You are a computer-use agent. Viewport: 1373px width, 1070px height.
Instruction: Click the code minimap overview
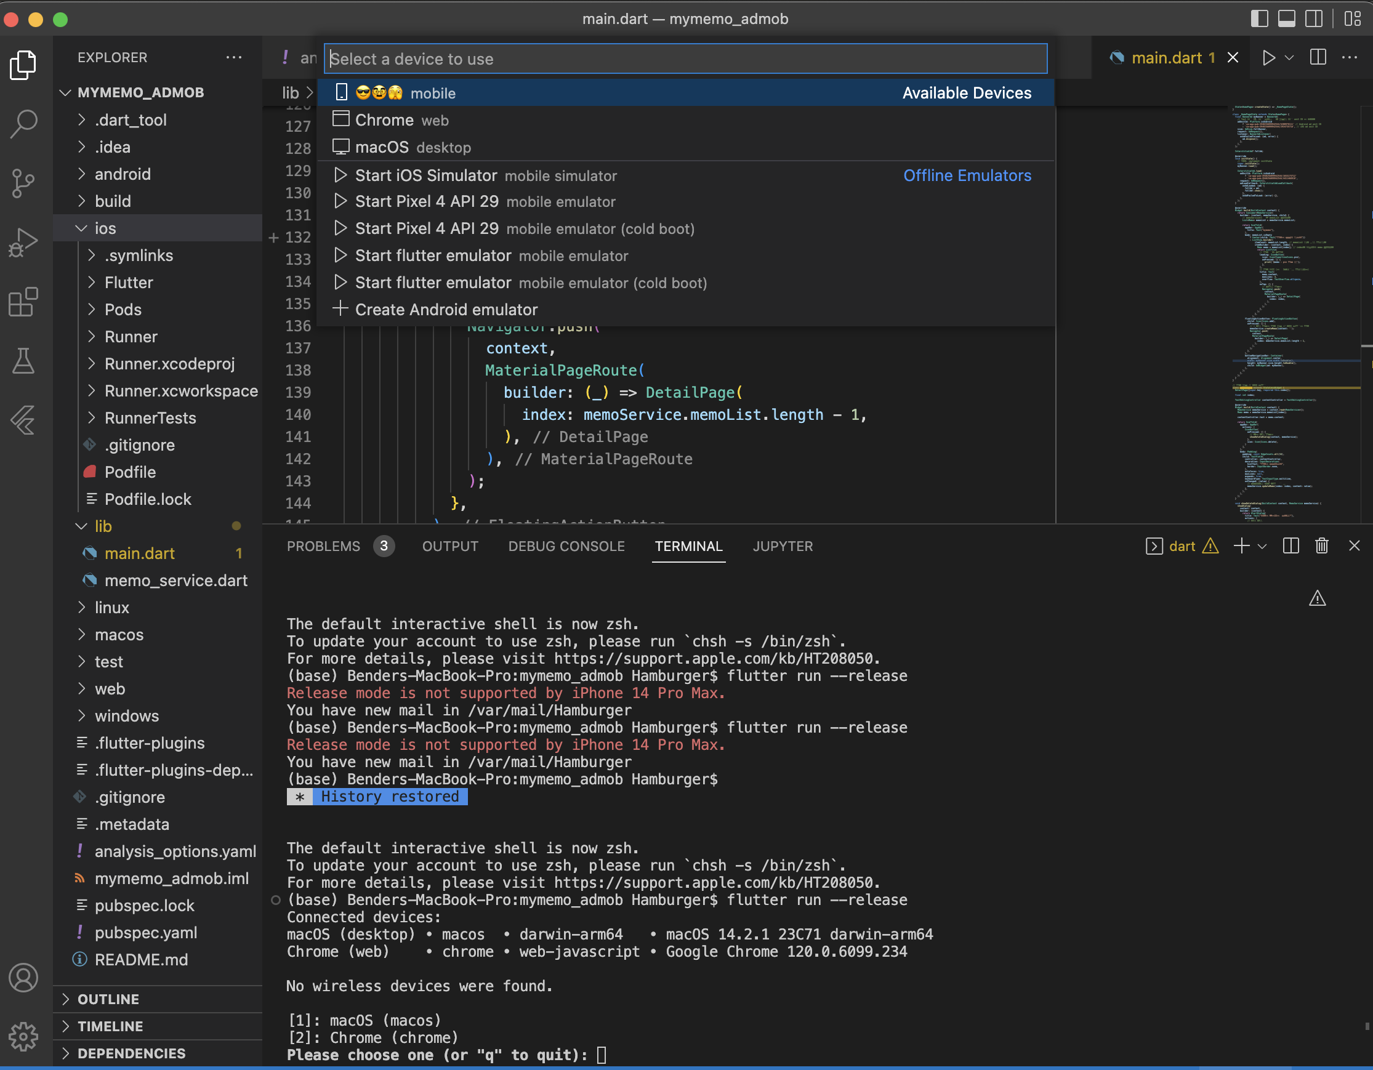1295,315
